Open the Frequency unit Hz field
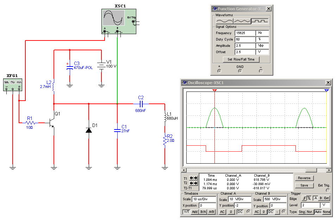The image size is (336, 221). (x=262, y=33)
